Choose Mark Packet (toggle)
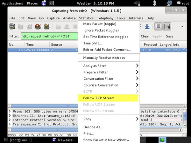Screen dimensions: 191x143 109,24
